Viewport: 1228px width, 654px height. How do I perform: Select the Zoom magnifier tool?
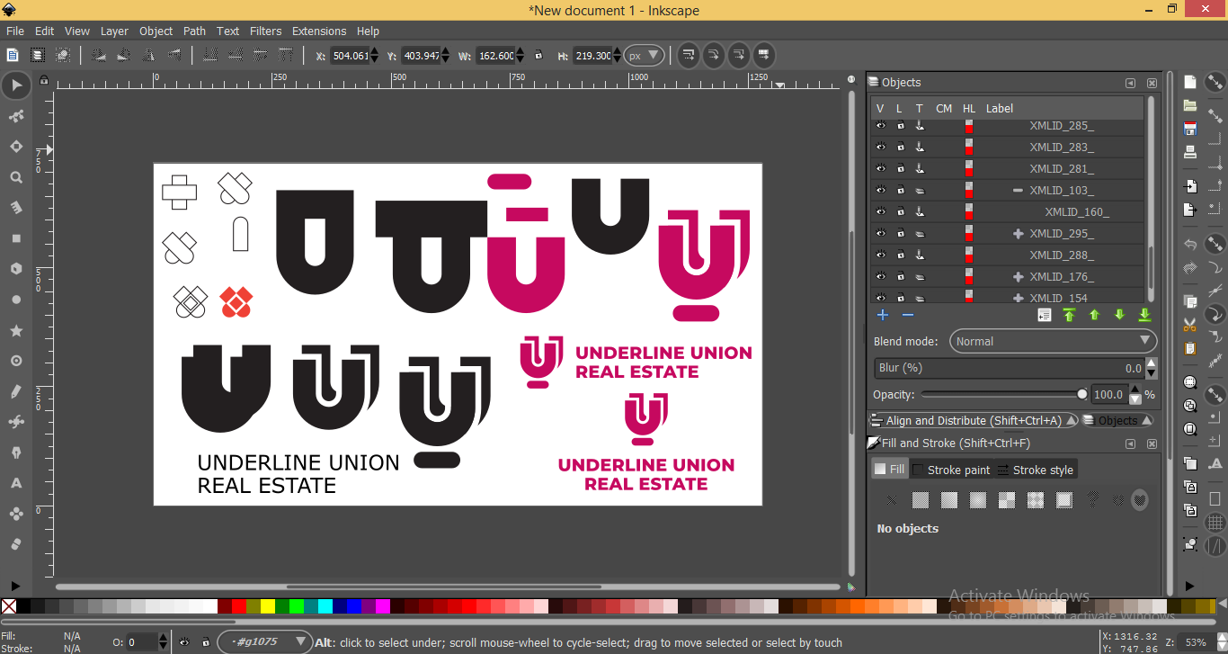click(x=15, y=177)
